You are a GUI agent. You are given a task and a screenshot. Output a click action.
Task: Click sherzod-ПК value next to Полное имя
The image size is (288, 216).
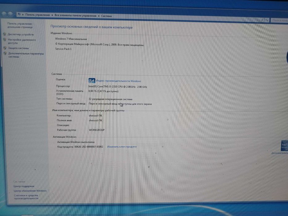click(x=95, y=120)
